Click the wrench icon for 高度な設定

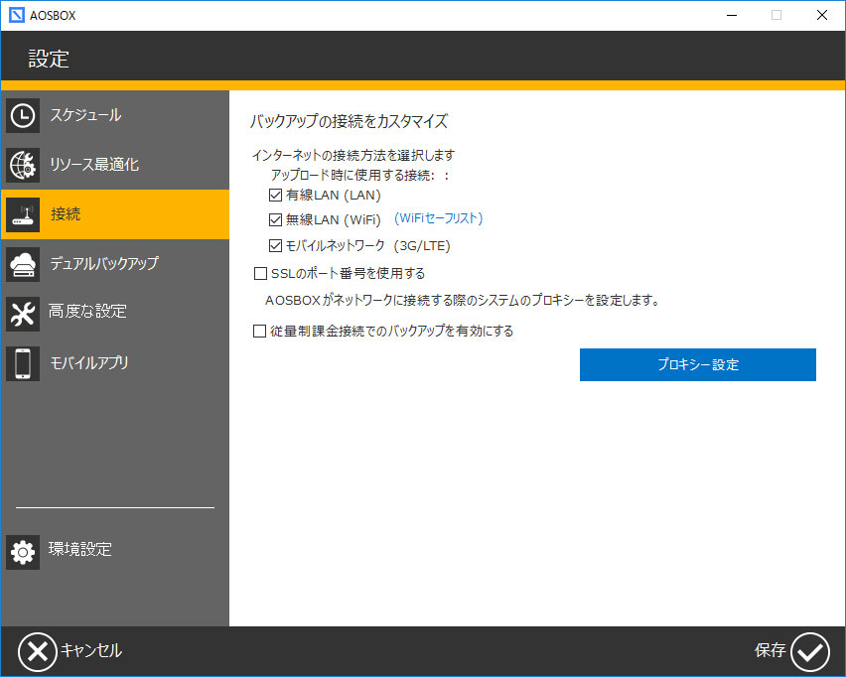coord(23,314)
